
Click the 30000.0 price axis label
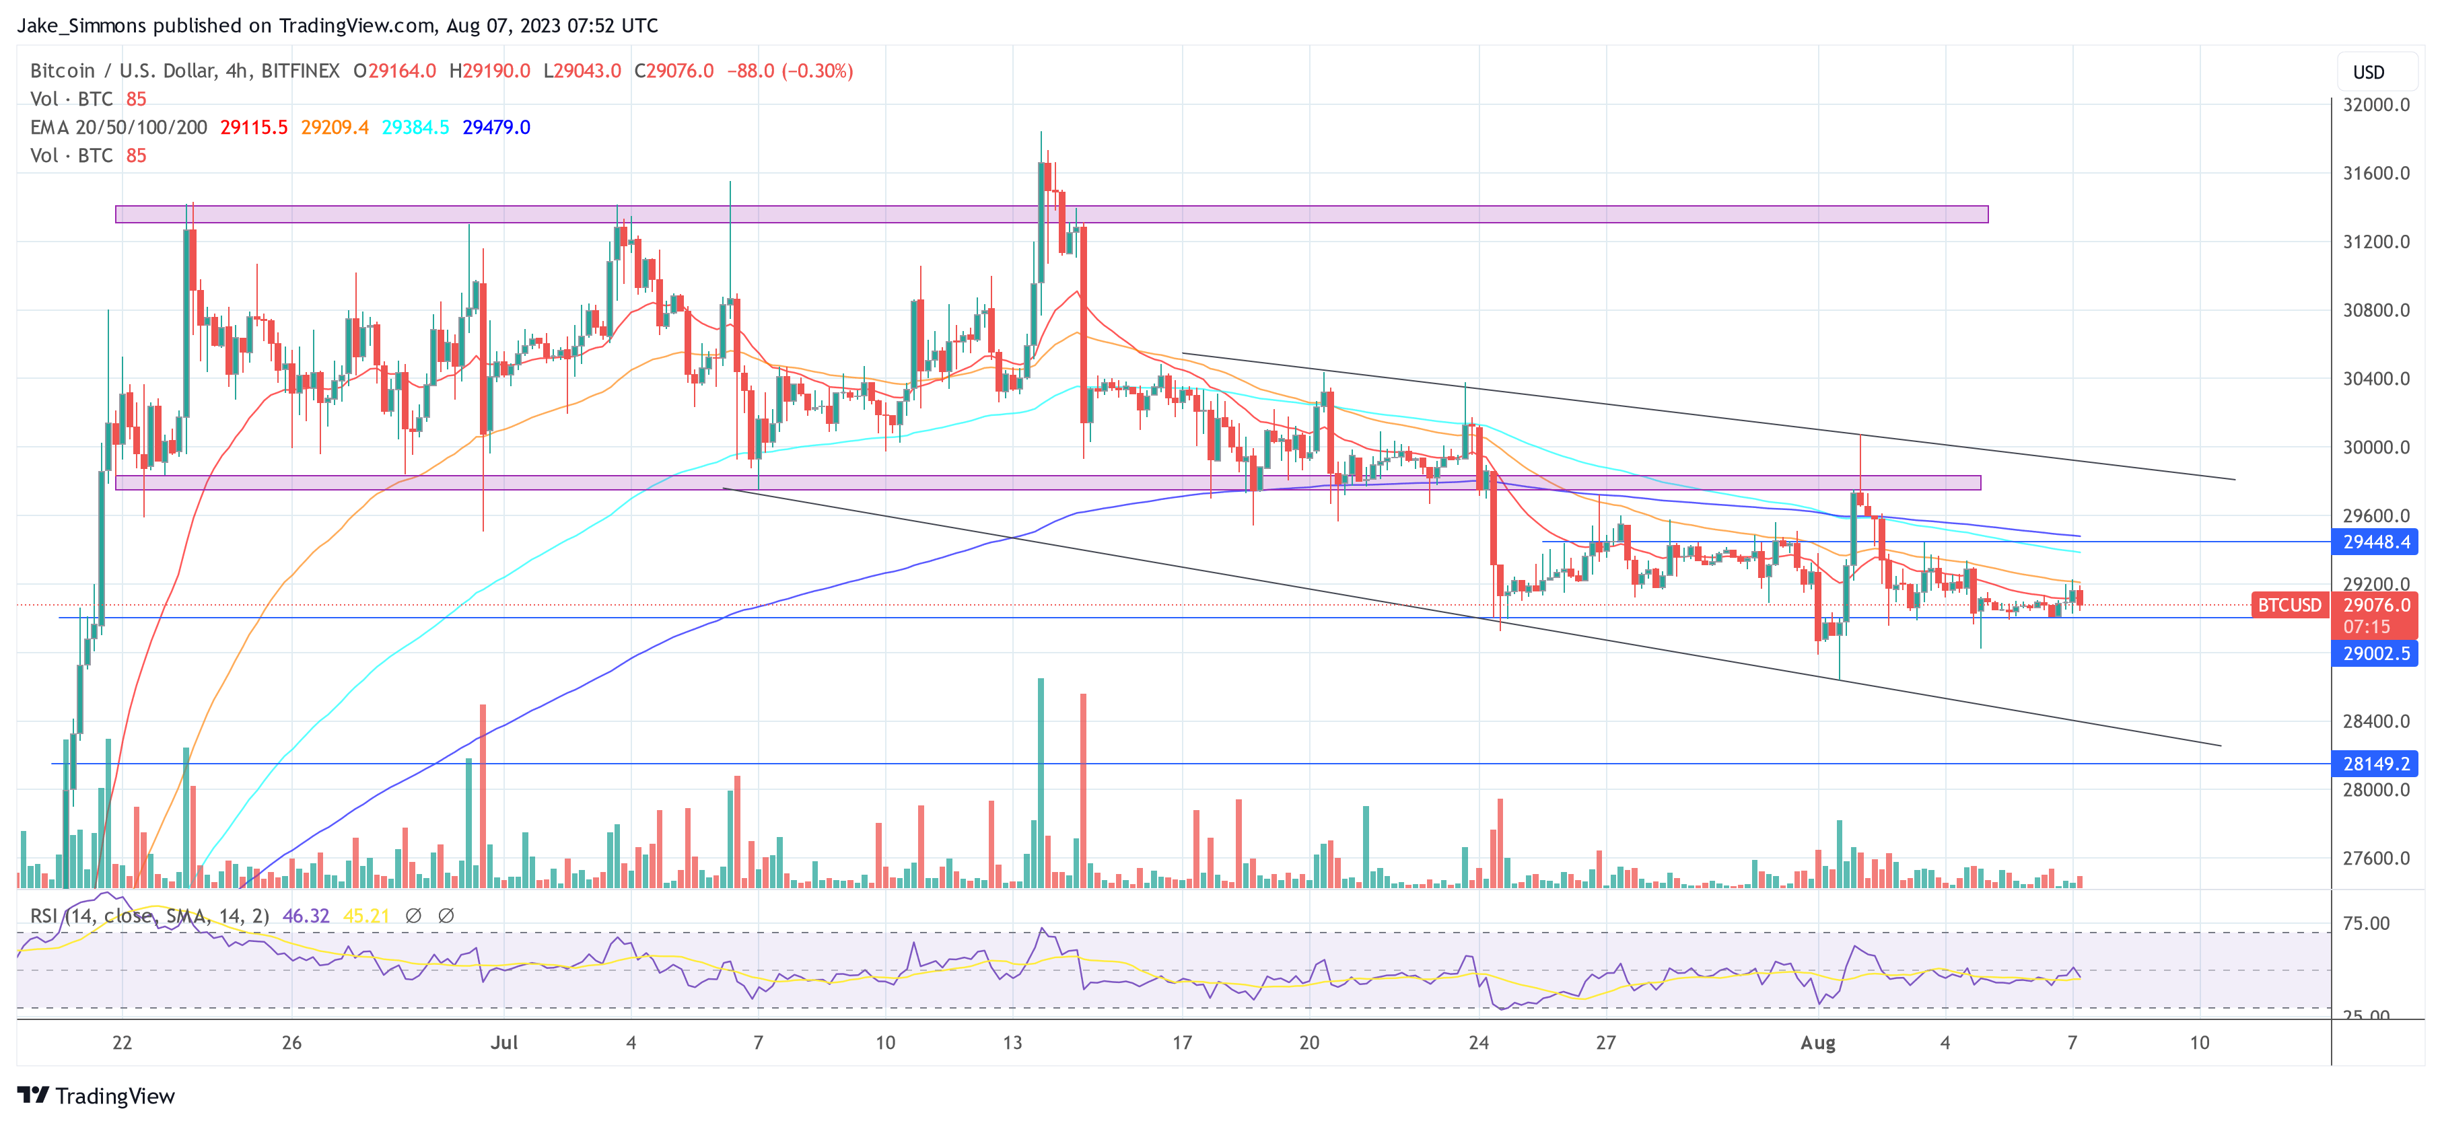pos(2375,447)
